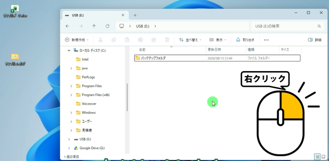Viewport: 329px width, 161px height.
Task: Click the Share icon in toolbar
Action: click(154, 40)
